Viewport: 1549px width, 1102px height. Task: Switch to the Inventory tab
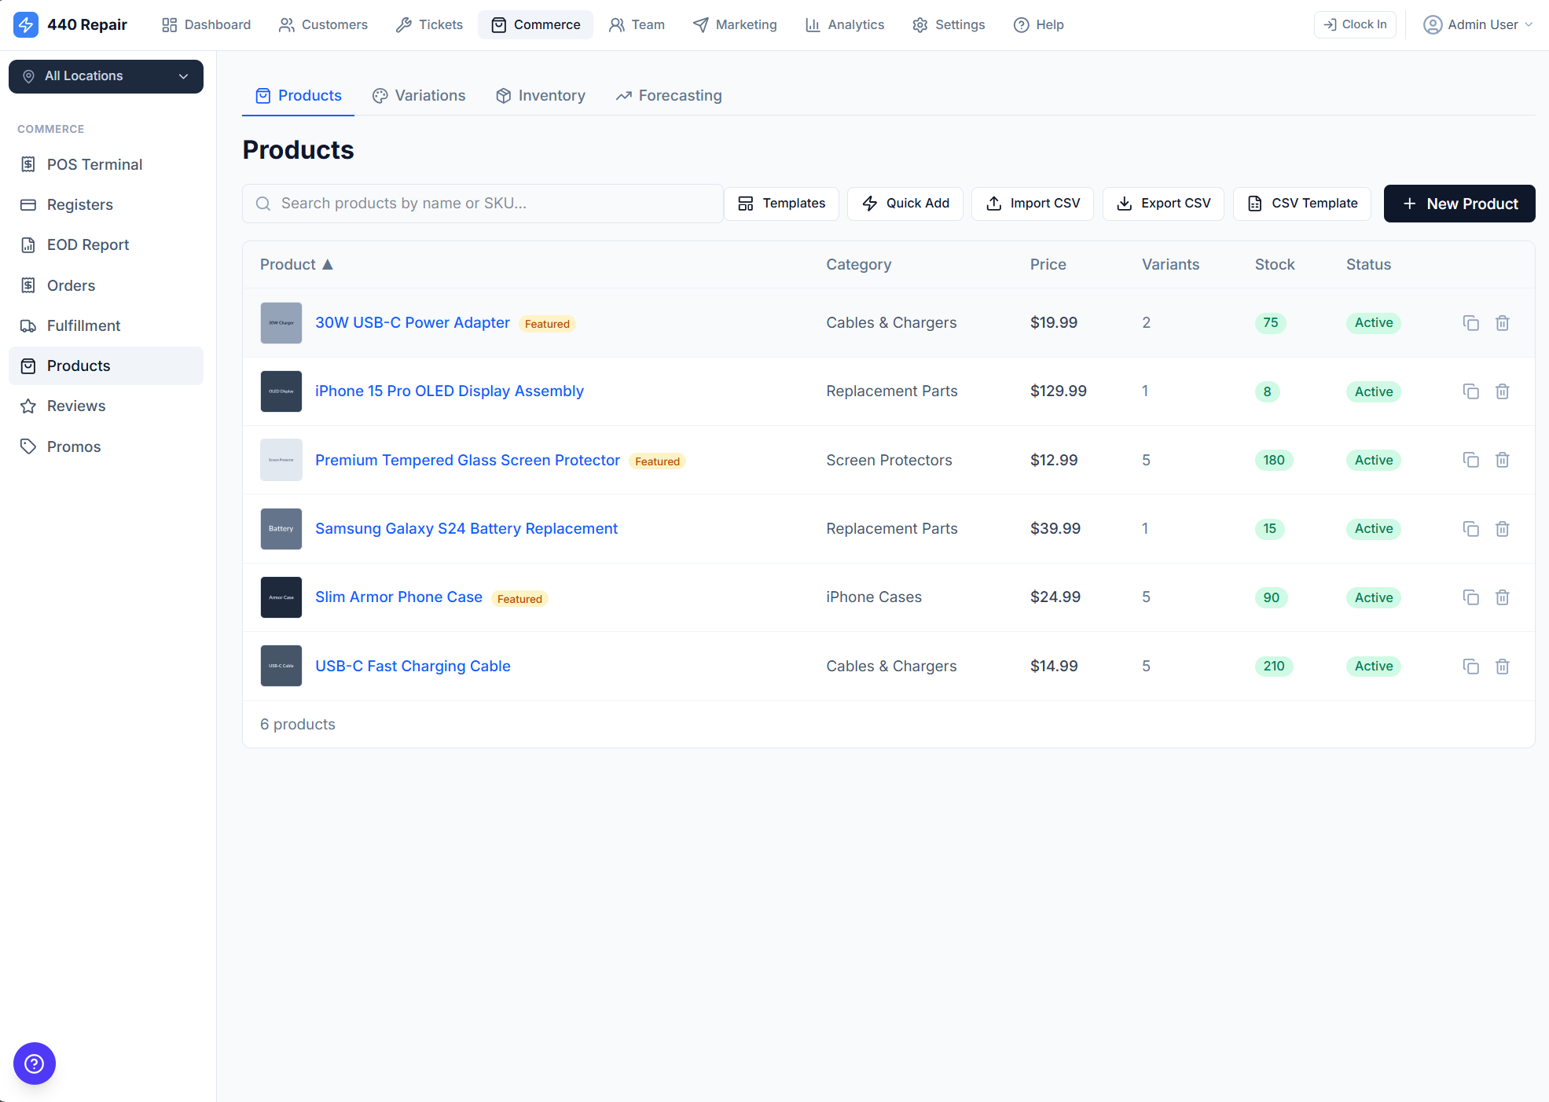[540, 95]
